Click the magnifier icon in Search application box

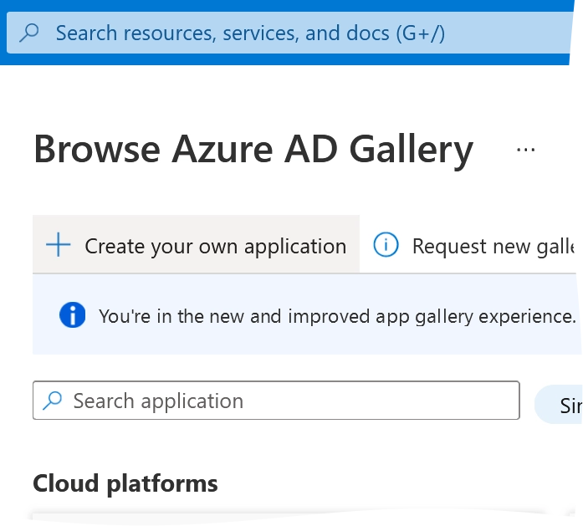point(52,401)
